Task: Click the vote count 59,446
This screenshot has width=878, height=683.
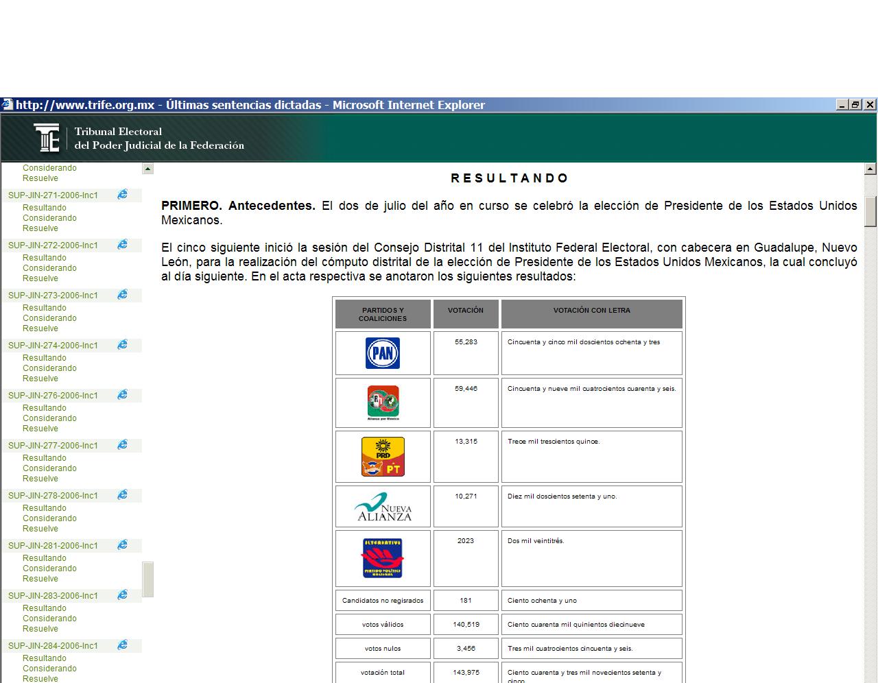Action: [466, 389]
